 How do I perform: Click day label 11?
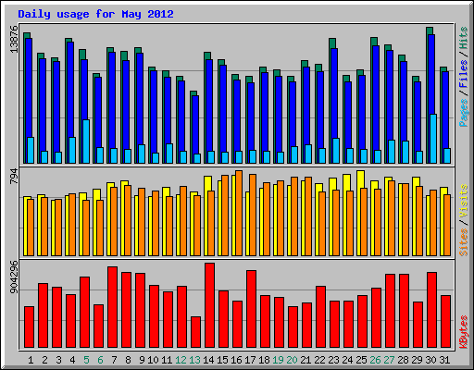pos(167,360)
